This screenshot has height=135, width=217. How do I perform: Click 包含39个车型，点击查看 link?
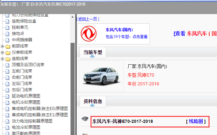[x=126, y=37]
